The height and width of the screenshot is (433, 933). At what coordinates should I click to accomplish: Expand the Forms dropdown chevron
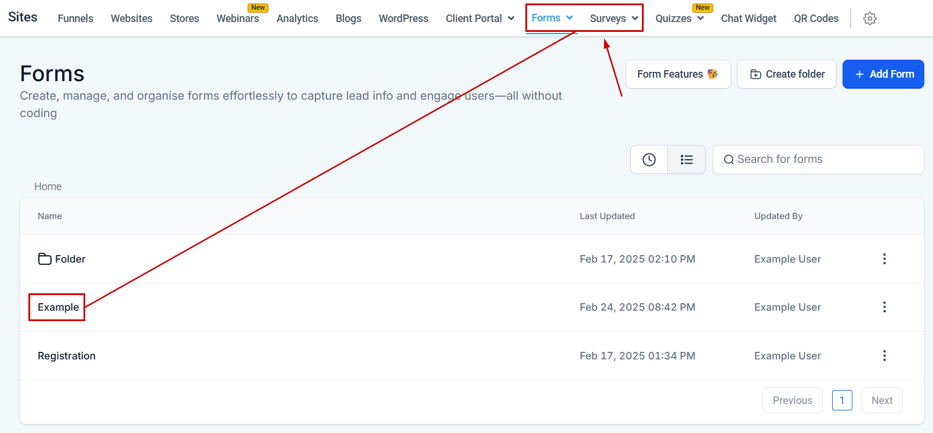click(x=569, y=18)
